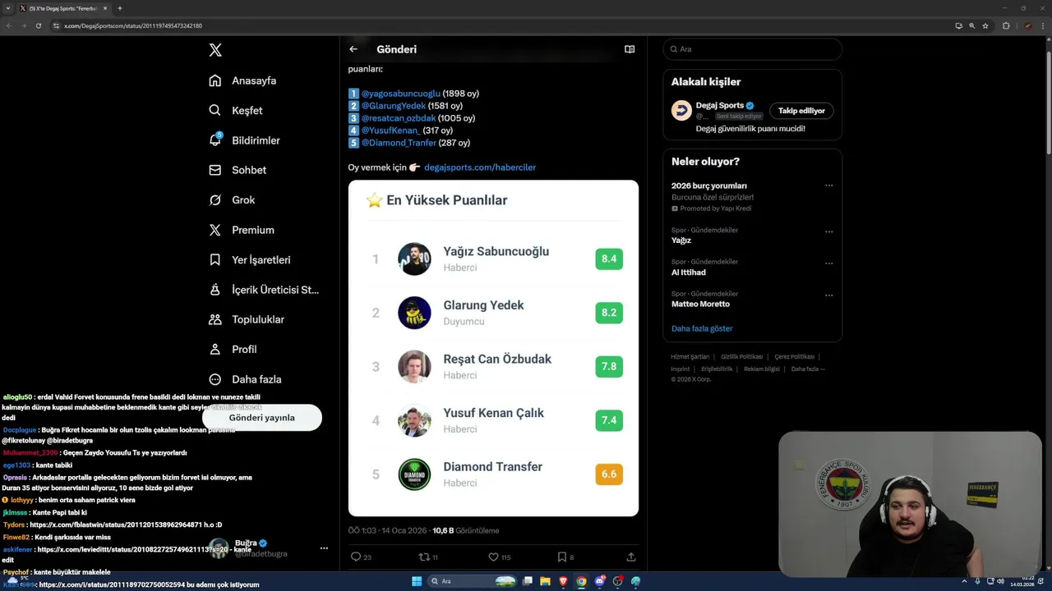Open @YusufKenan_ mention link

pos(390,131)
